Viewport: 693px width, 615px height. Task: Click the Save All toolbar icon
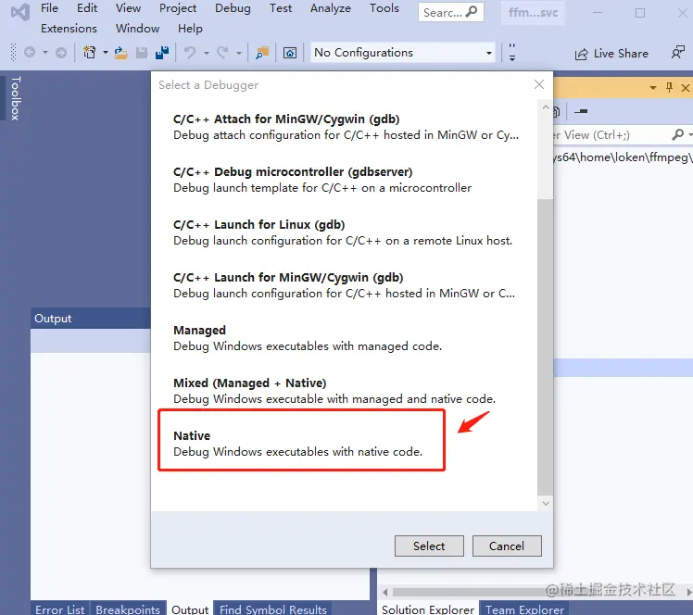(162, 53)
